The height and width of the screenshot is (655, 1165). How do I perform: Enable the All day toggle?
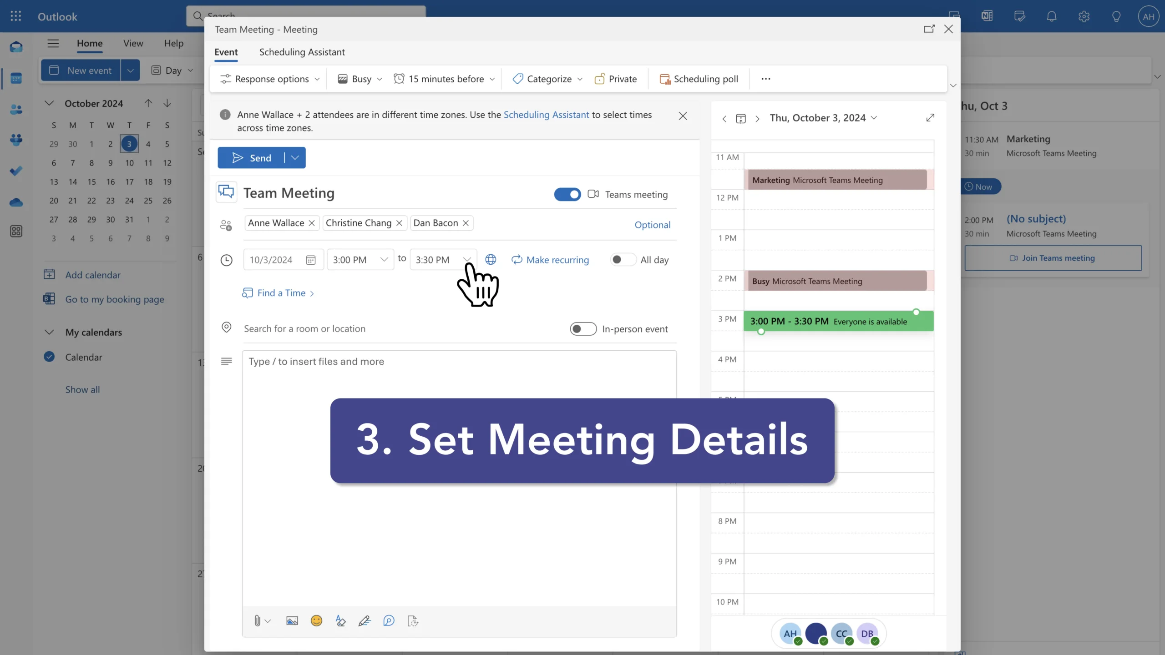pyautogui.click(x=623, y=260)
